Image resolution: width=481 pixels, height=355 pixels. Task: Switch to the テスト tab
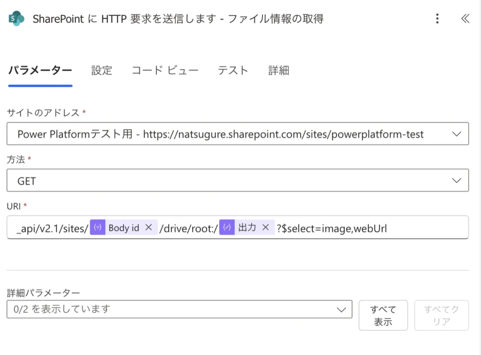[x=233, y=70]
